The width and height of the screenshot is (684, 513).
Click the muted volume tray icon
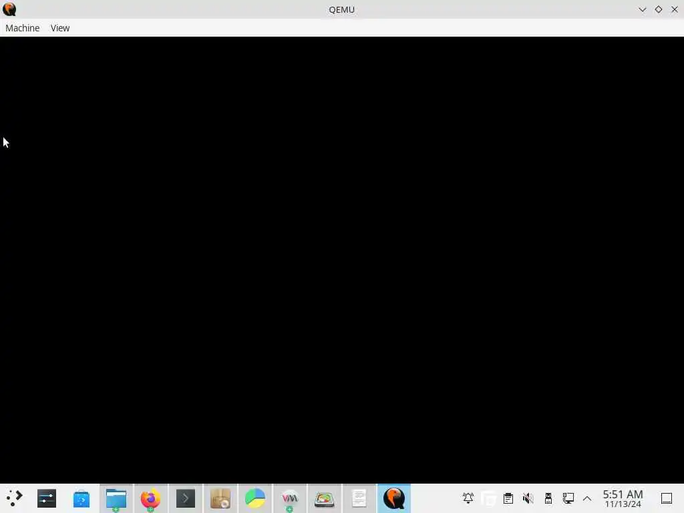528,498
